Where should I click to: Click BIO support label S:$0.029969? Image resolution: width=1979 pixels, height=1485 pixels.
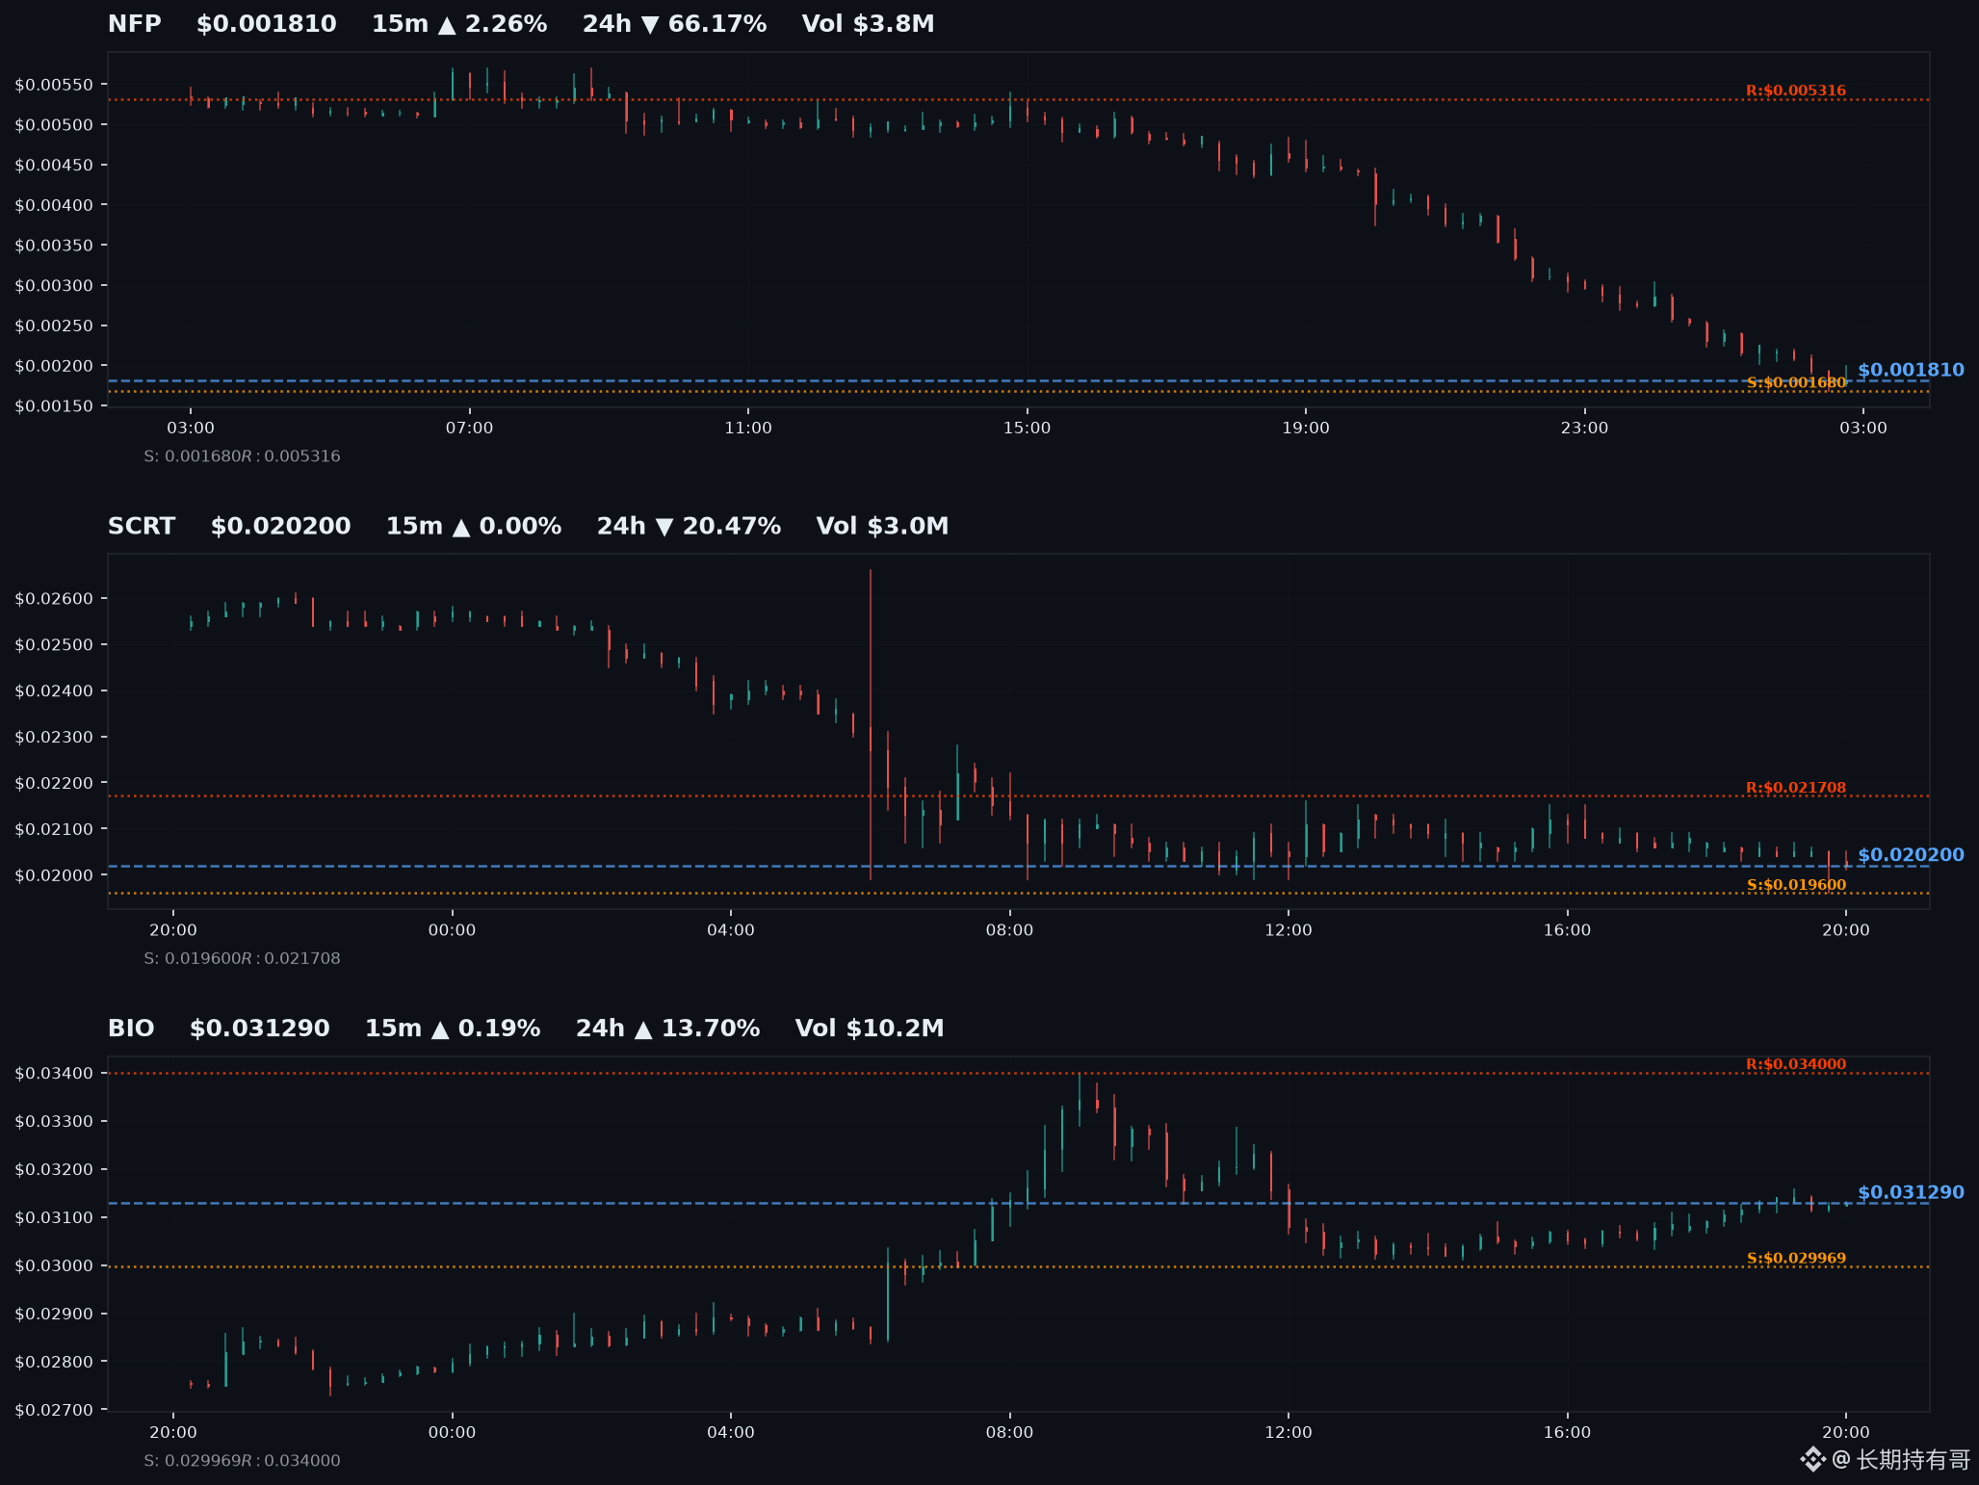point(1796,1259)
